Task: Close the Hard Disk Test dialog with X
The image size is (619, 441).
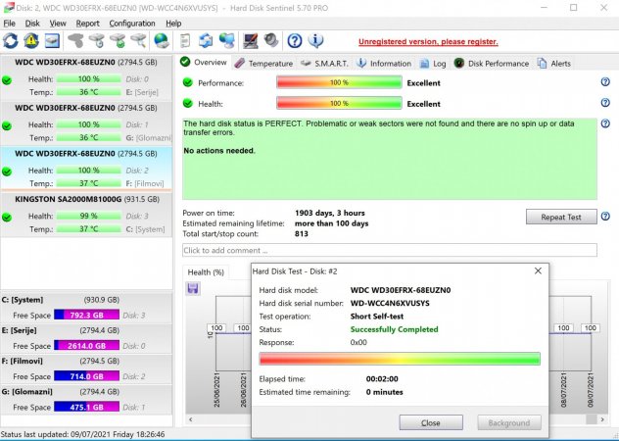Action: click(x=538, y=271)
